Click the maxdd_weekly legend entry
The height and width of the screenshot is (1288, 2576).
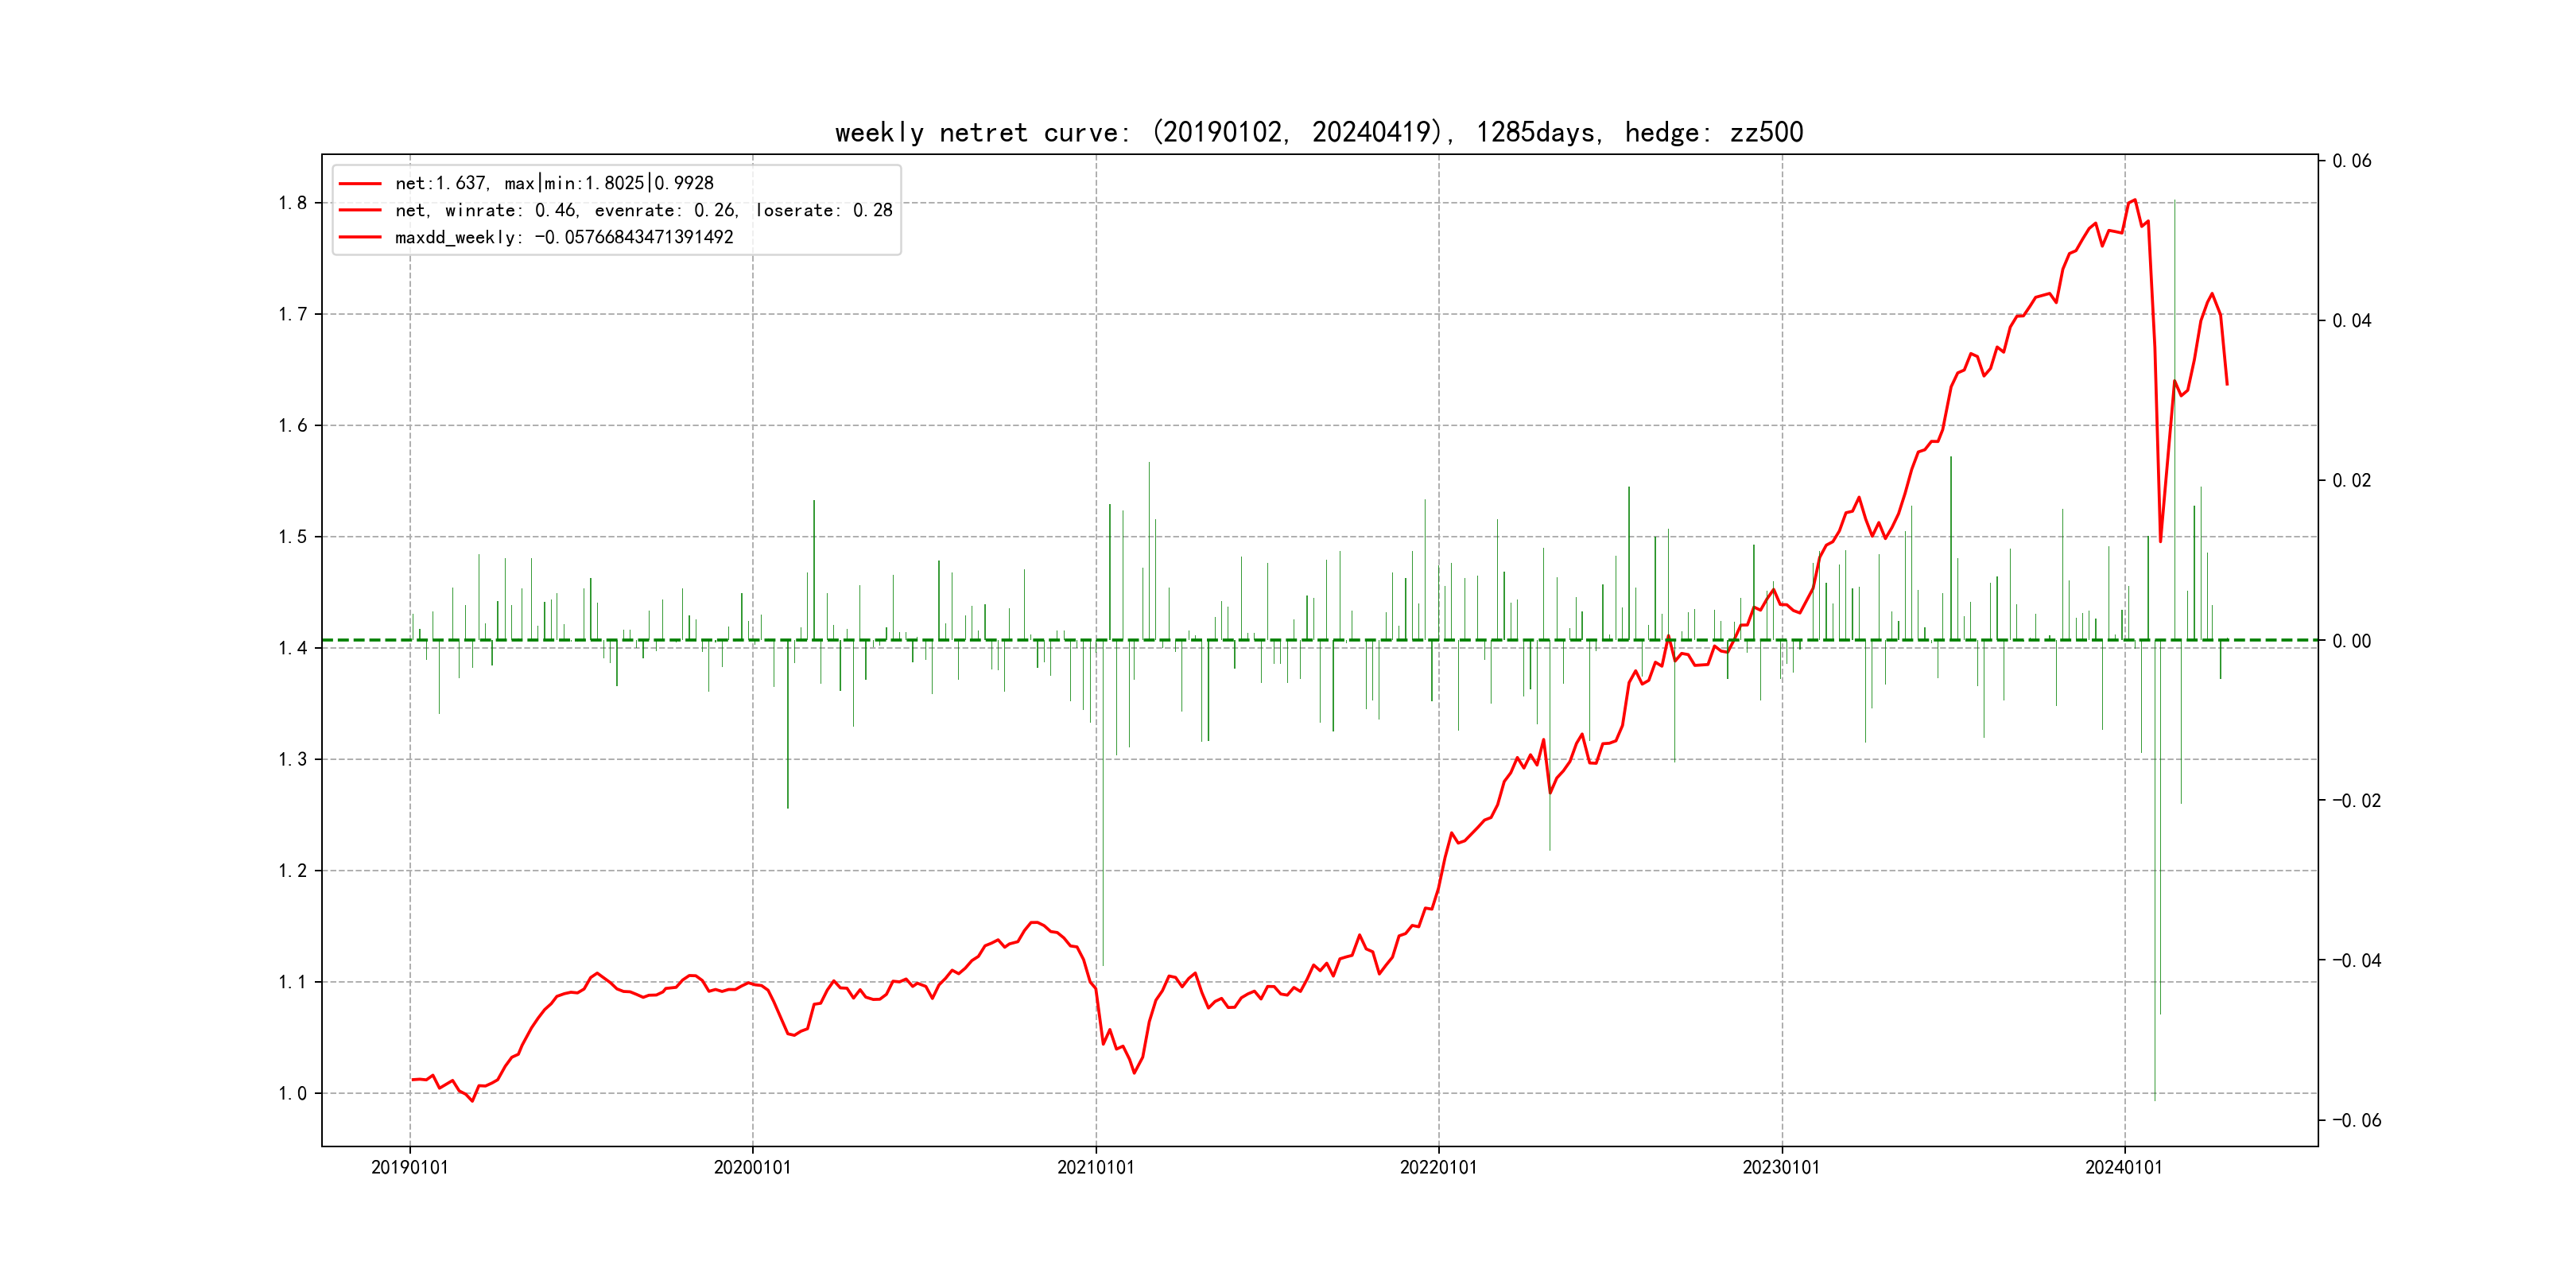(564, 237)
